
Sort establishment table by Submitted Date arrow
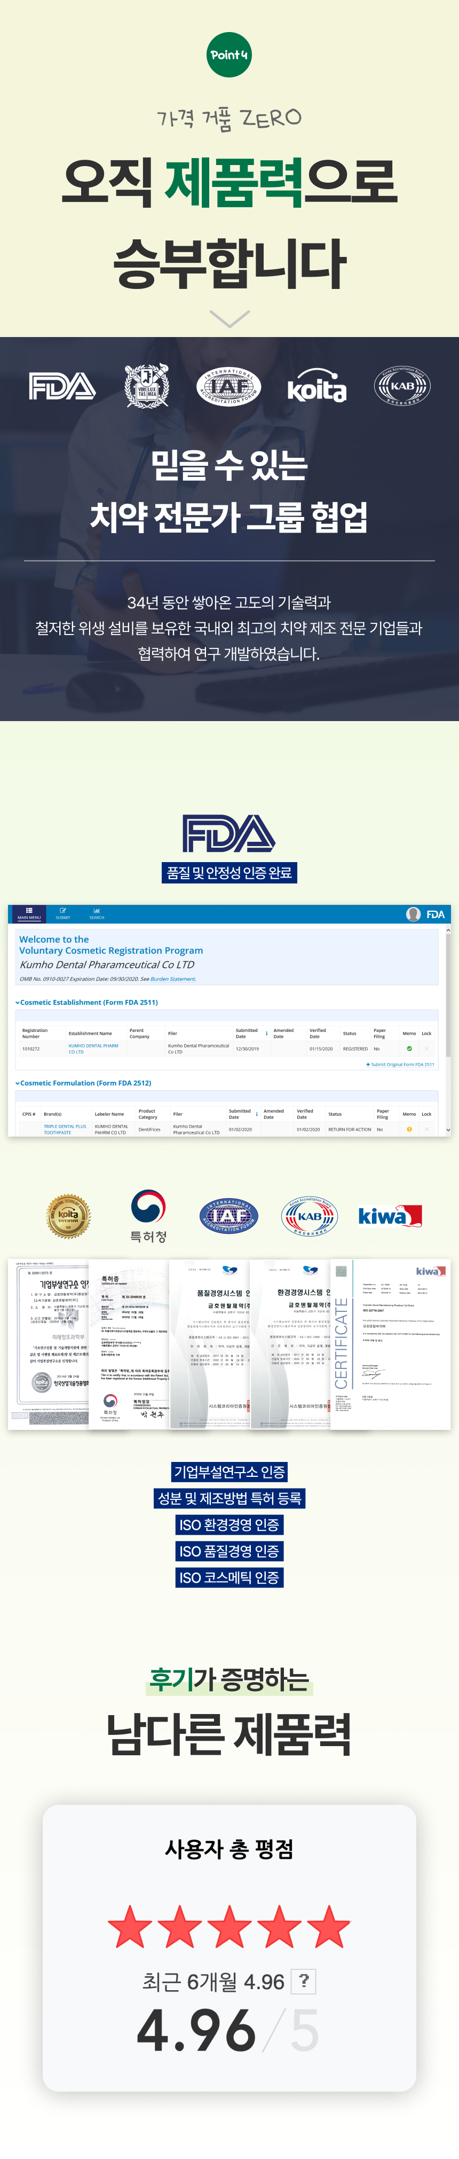coord(266,1034)
